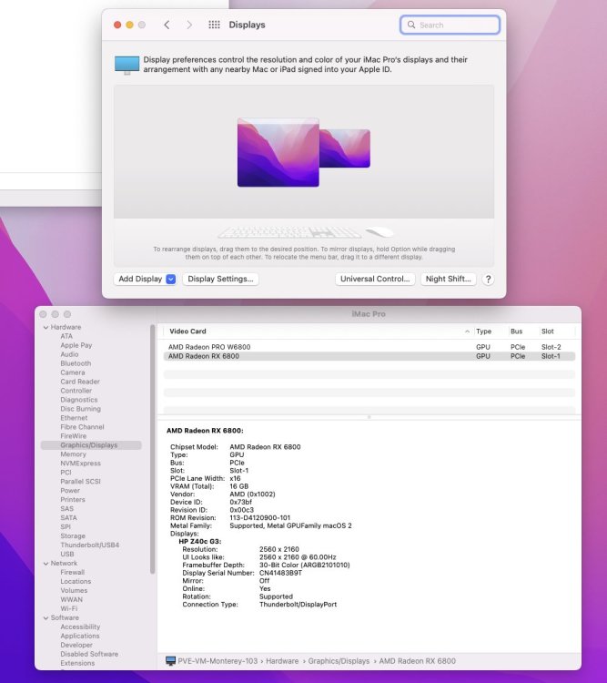Select Fibre Channel in sidebar
607x683 pixels.
(82, 427)
